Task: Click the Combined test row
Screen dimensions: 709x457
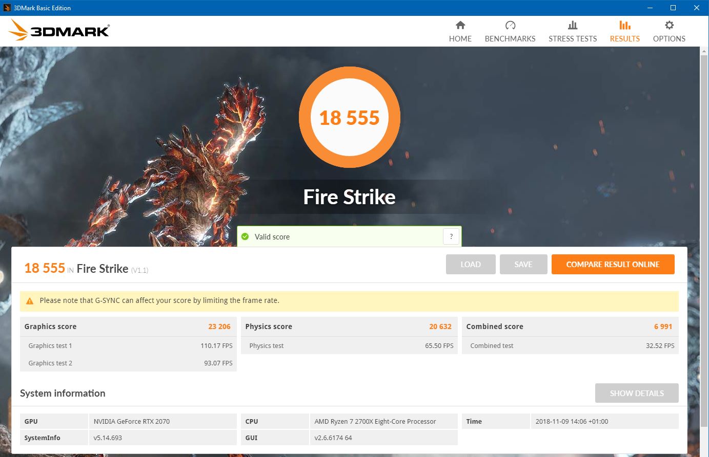Action: coord(570,346)
